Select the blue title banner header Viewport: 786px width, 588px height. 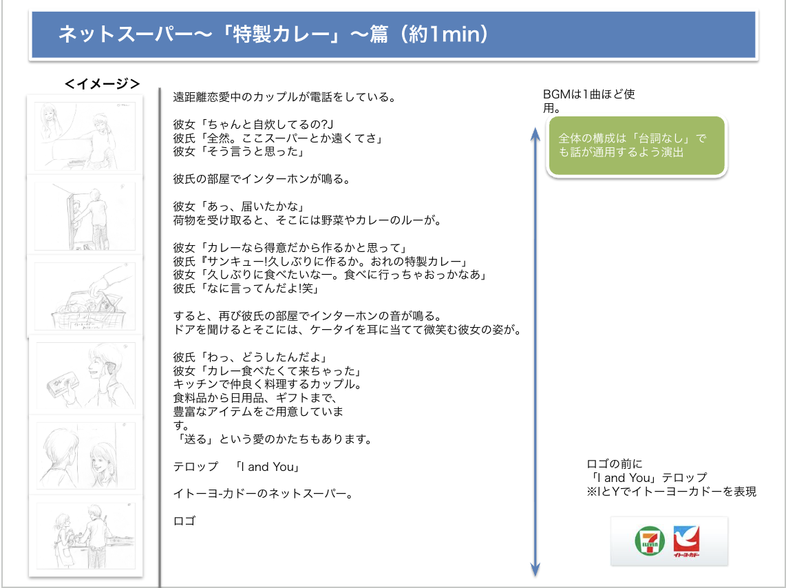pos(394,34)
